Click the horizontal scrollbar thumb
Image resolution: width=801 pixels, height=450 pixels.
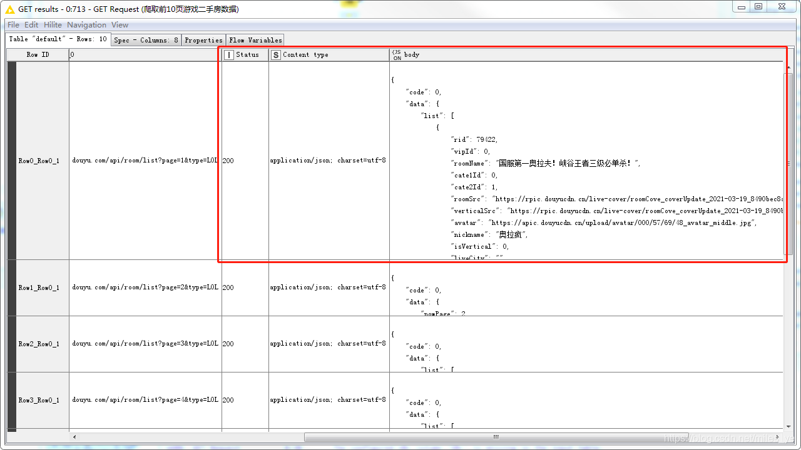tap(496, 437)
